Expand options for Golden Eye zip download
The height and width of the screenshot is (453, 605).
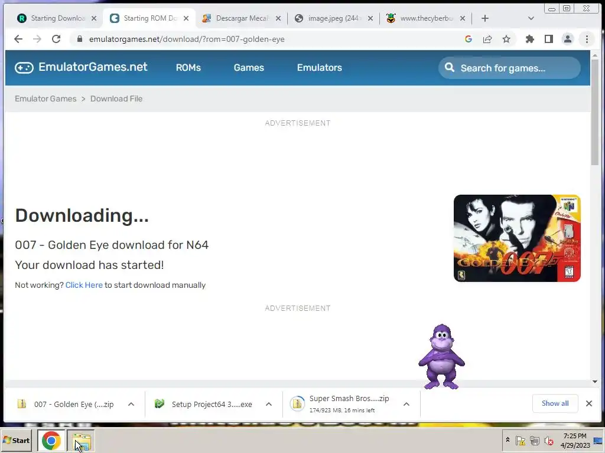pos(131,404)
